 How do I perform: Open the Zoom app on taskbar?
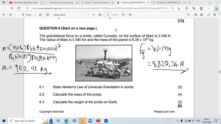pos(106,121)
